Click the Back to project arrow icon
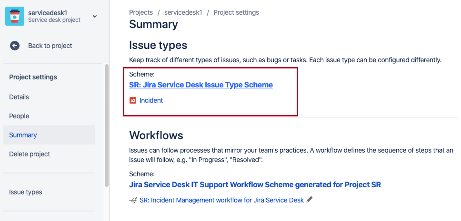Viewport: 461px width, 221px height. [x=15, y=46]
